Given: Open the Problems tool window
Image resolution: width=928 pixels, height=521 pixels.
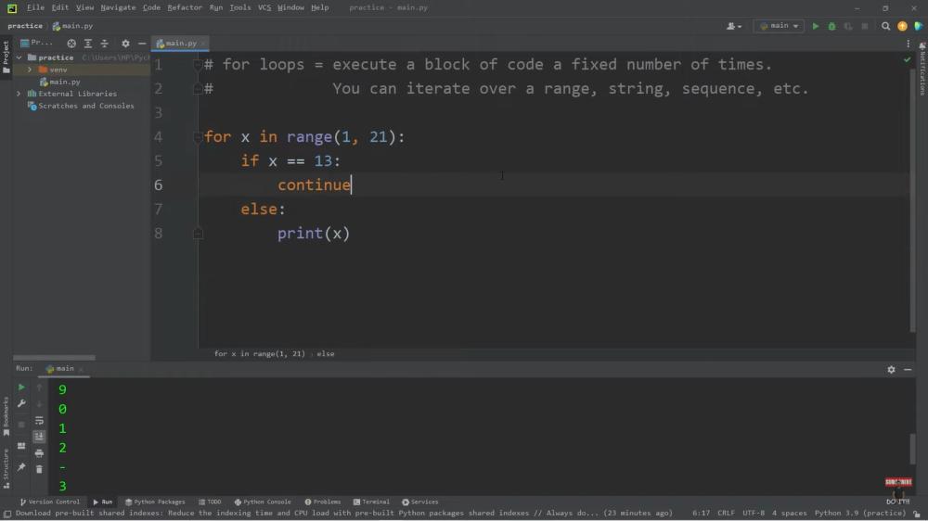Looking at the screenshot, I should 323,502.
